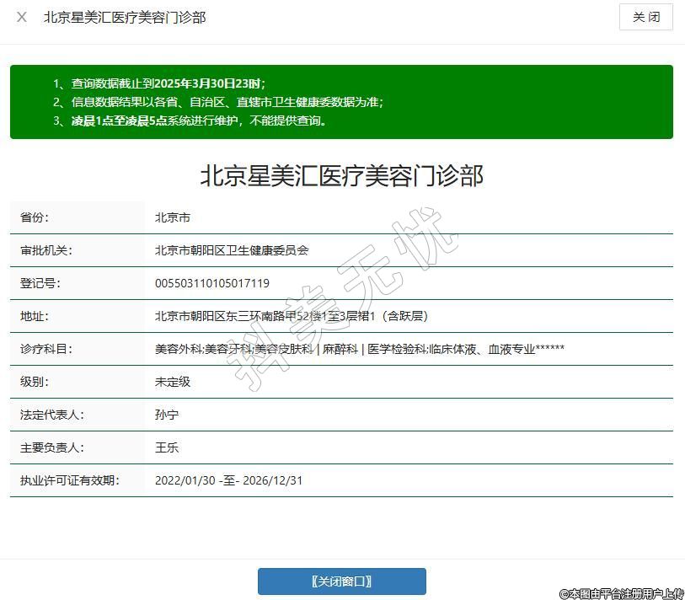Click the blue 【关闭窗口】 button
685x600 pixels.
341,581
